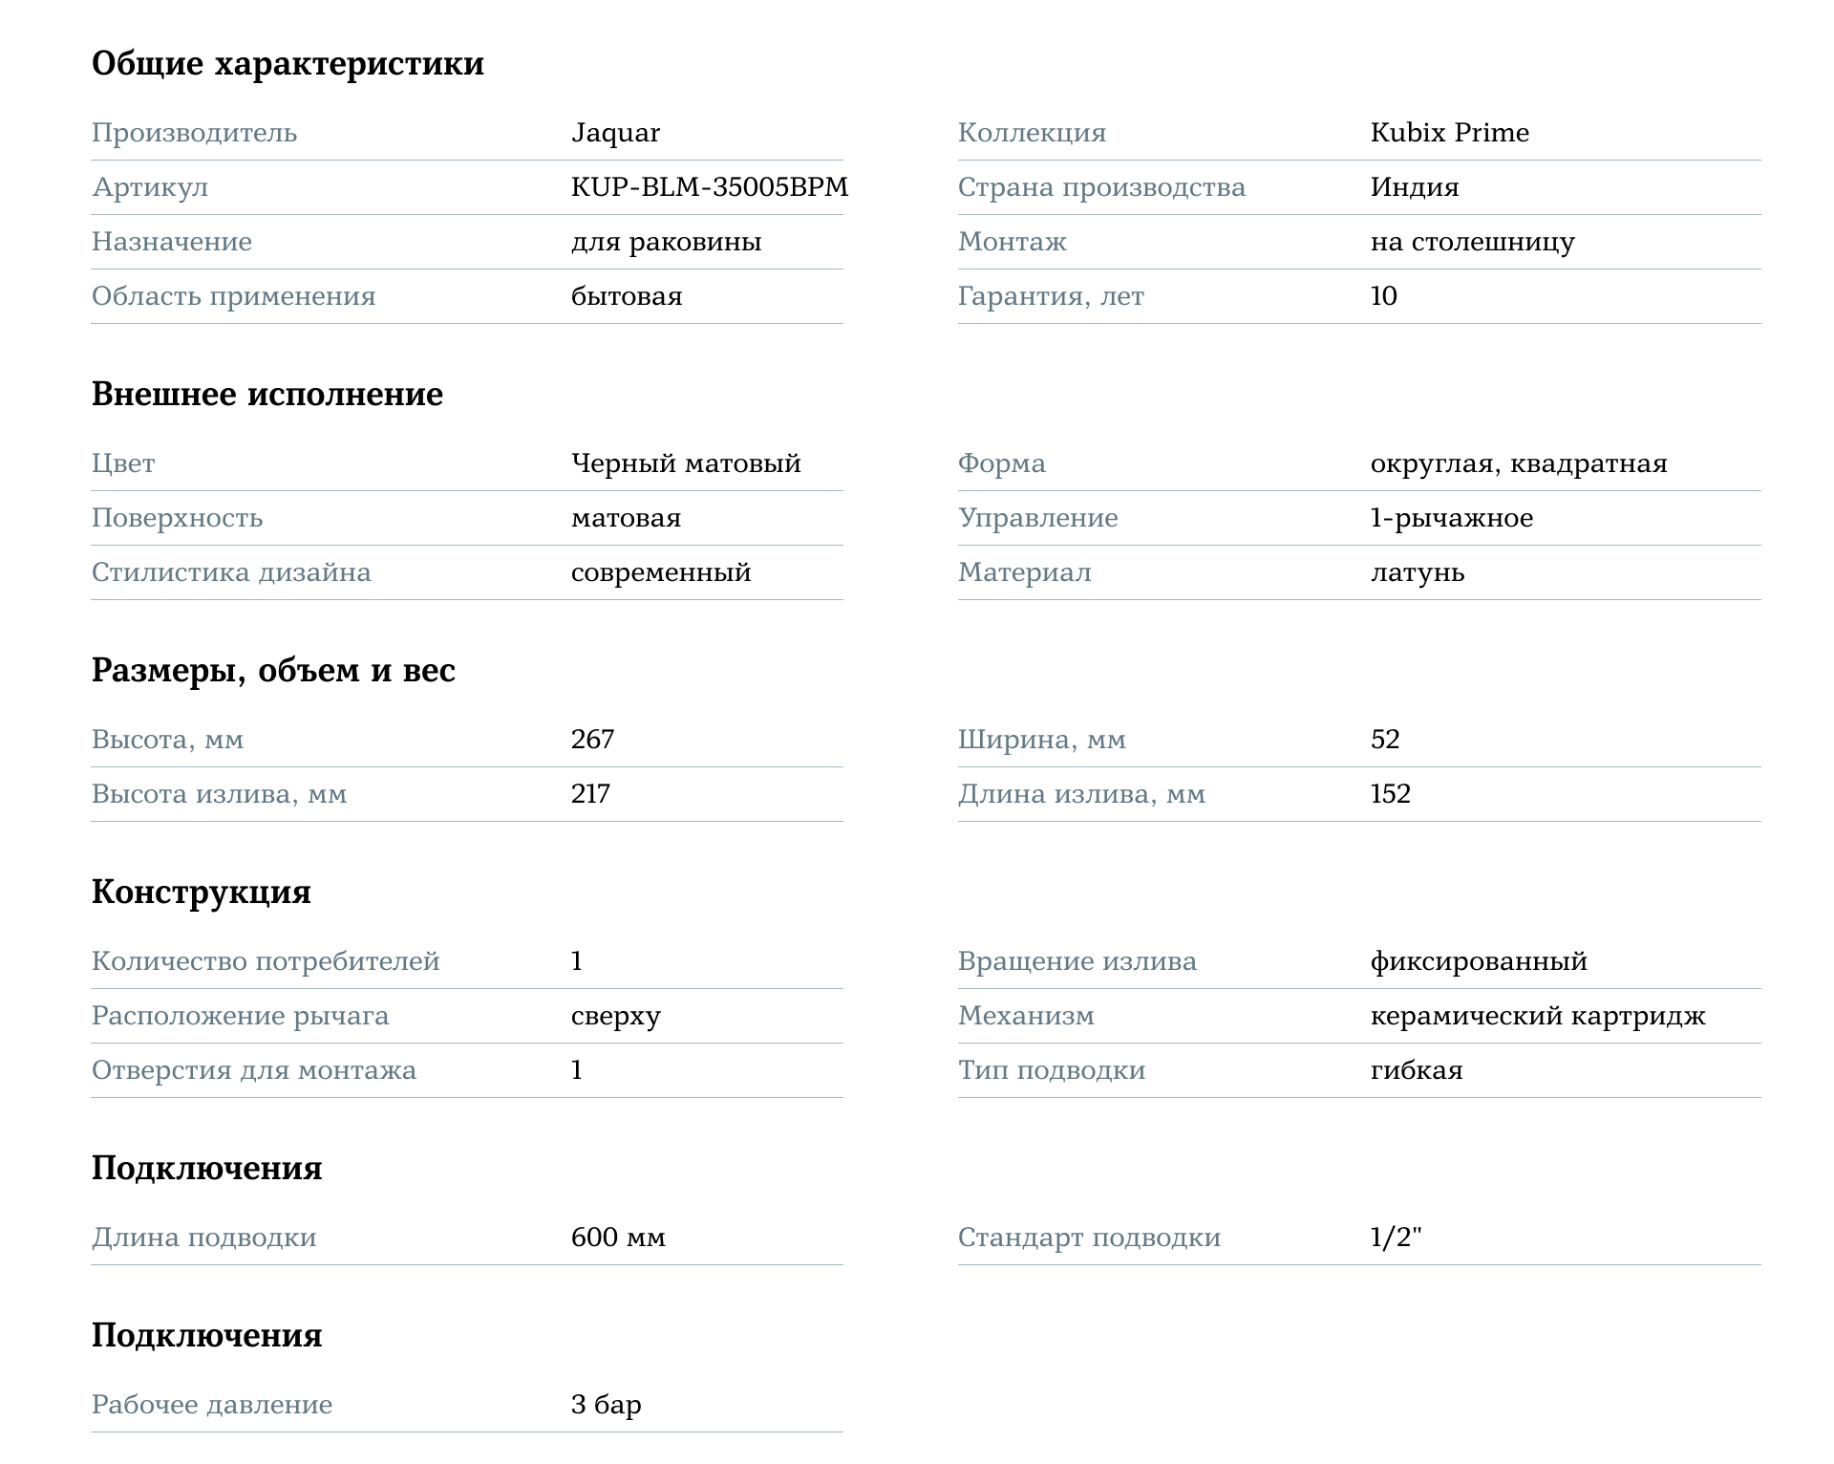The height and width of the screenshot is (1464, 1834).
Task: Click the article number KUP-BLM-35005BPM
Action: (x=710, y=187)
